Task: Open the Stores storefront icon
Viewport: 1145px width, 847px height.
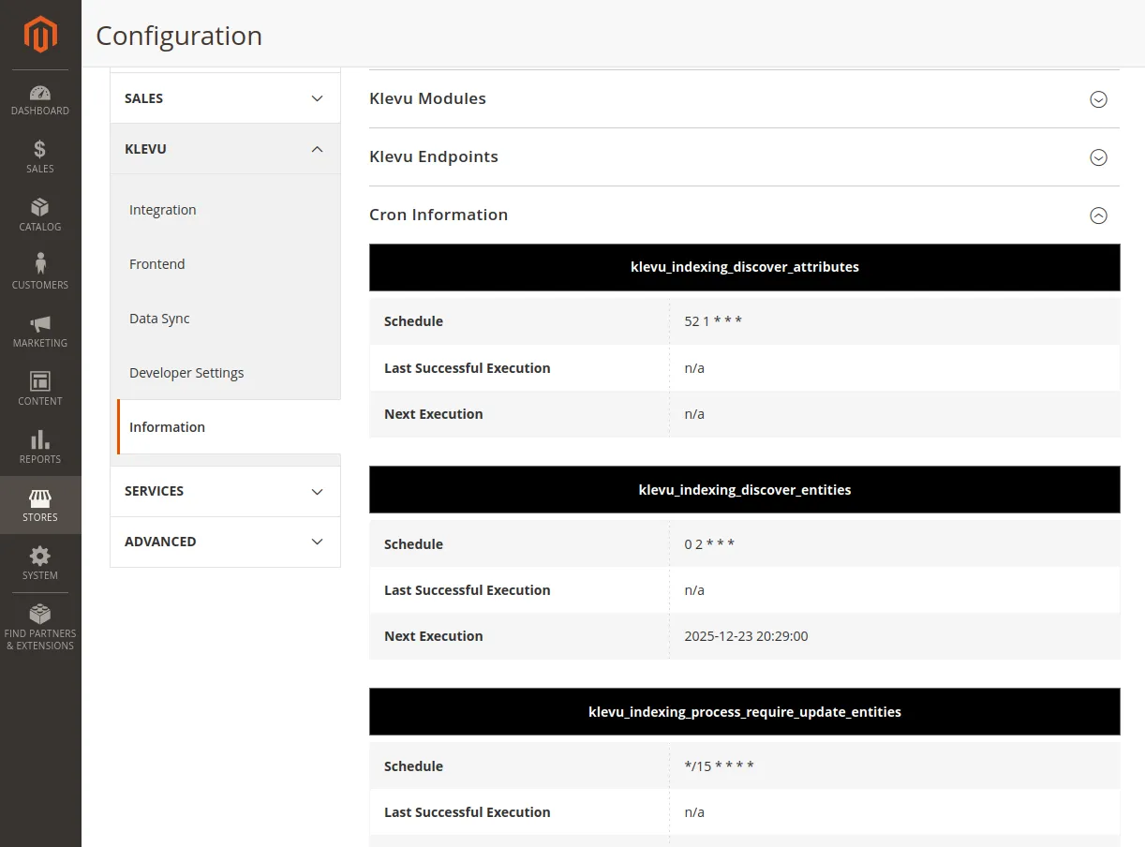Action: pos(40,498)
